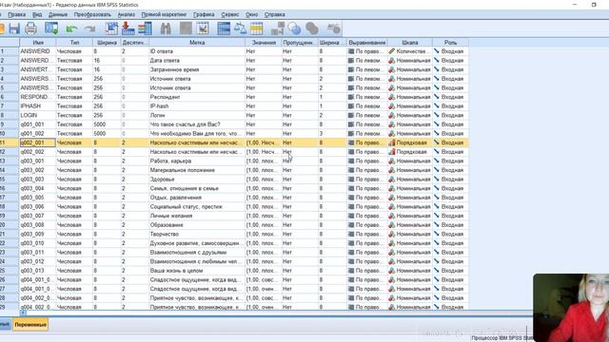Screen dimensions: 609x342
Task: Click the Тип column header
Action: coord(74,42)
